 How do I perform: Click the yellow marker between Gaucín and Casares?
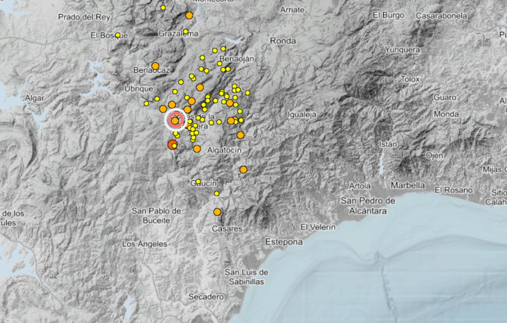[216, 193]
